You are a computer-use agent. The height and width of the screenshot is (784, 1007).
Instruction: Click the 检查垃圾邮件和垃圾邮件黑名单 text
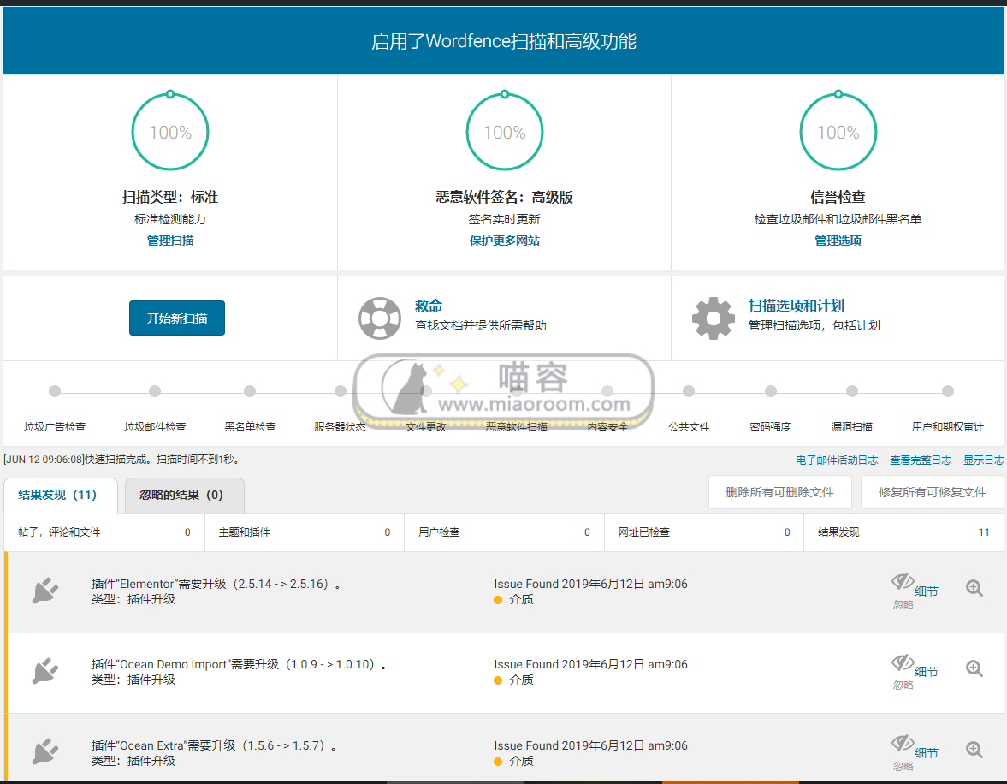pos(838,219)
